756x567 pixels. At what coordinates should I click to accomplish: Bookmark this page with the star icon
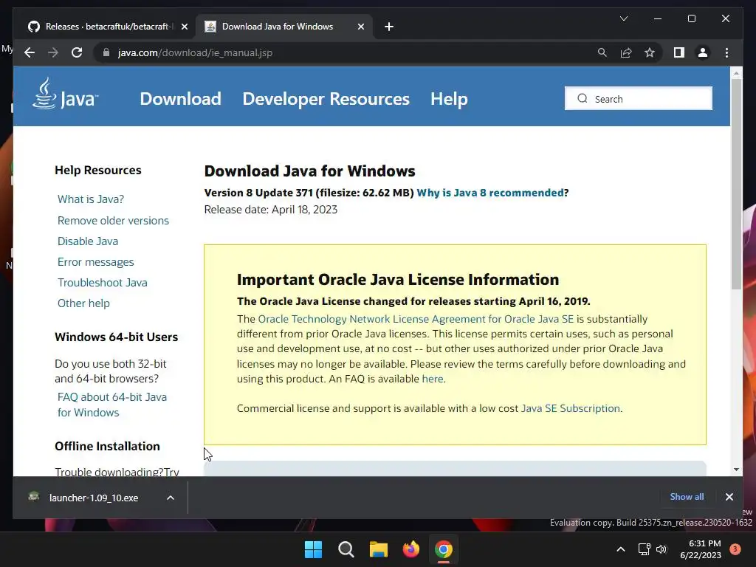point(650,52)
